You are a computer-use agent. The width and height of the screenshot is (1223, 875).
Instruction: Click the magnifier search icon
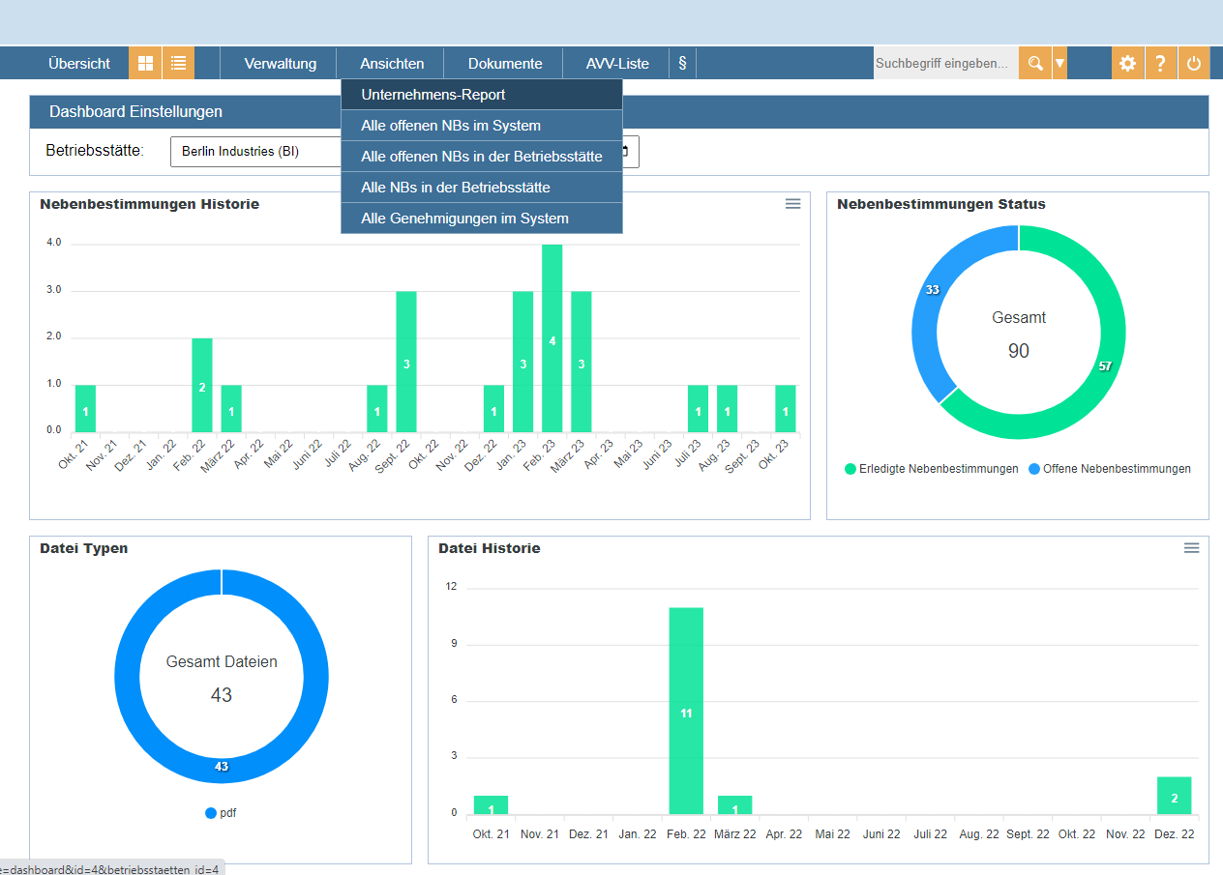pyautogui.click(x=1035, y=64)
